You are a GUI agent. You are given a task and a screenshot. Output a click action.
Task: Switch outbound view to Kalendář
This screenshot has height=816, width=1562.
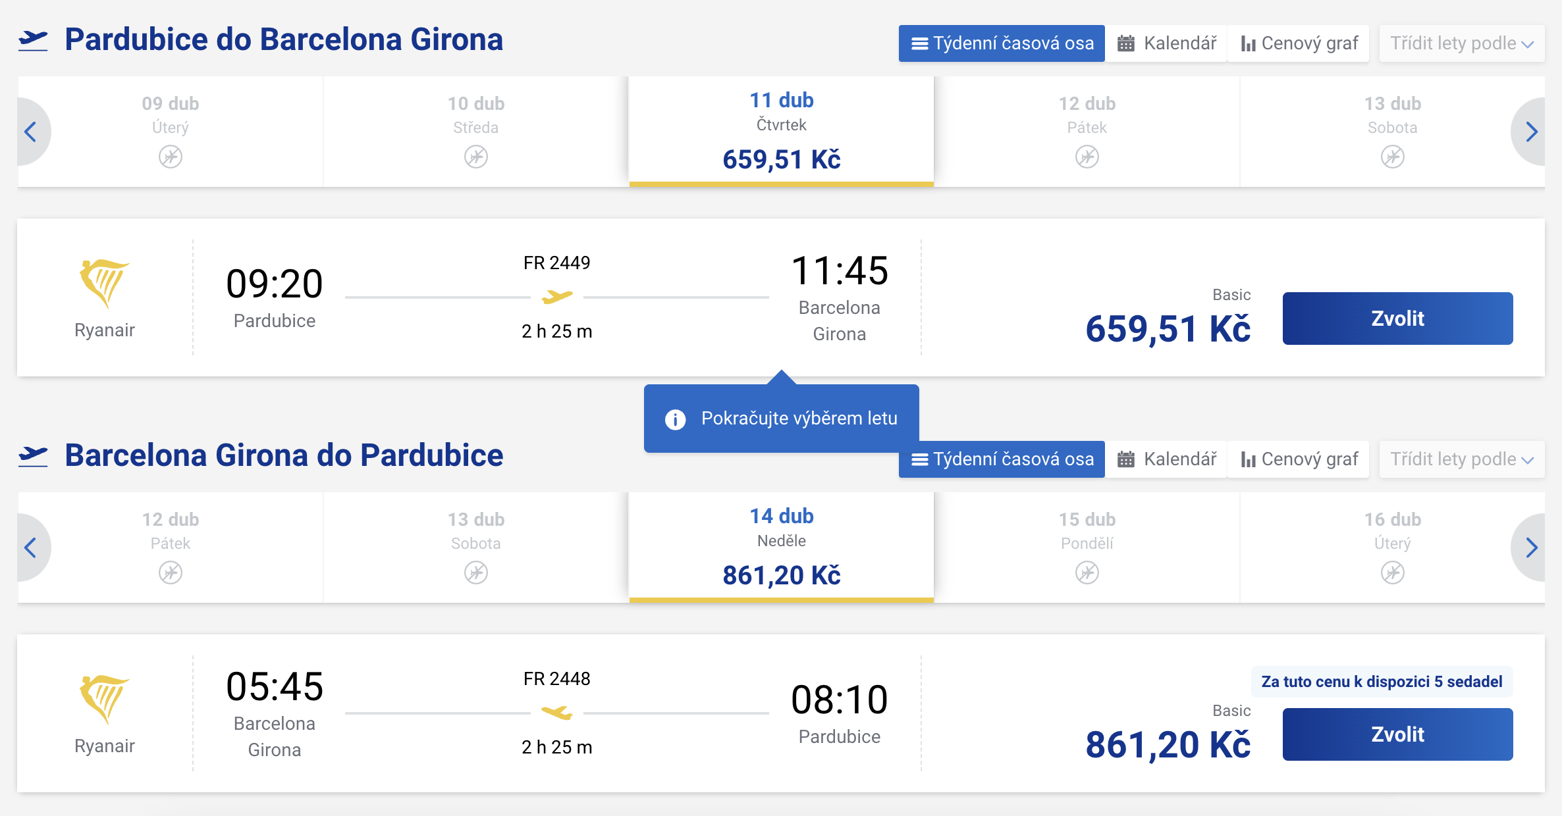click(x=1167, y=43)
